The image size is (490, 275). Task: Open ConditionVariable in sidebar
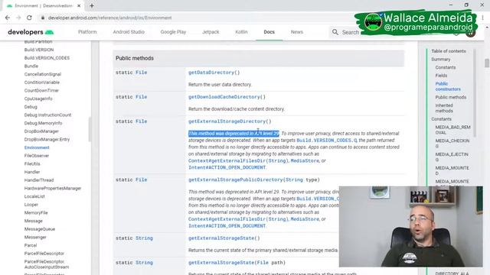pos(42,82)
